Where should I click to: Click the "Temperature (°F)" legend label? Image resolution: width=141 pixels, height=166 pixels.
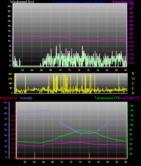click(x=107, y=98)
